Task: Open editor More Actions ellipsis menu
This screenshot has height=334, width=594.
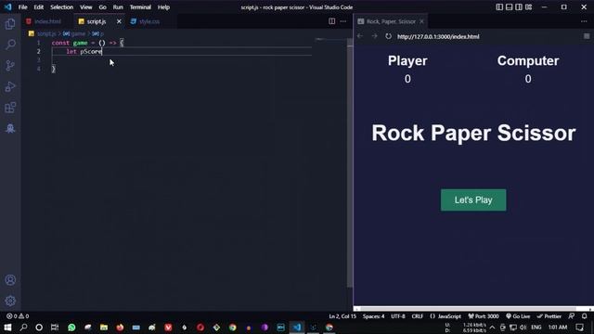Action: coord(343,21)
